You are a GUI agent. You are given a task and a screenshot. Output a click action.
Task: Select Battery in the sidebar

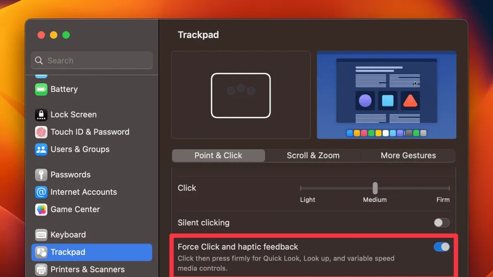pyautogui.click(x=64, y=89)
